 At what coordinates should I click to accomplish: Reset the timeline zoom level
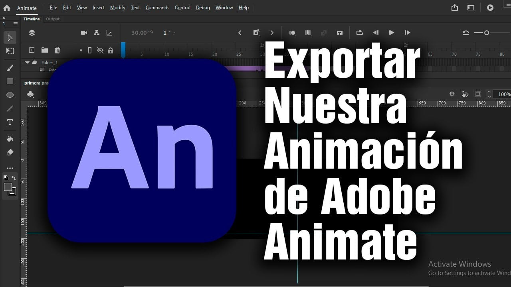click(465, 33)
